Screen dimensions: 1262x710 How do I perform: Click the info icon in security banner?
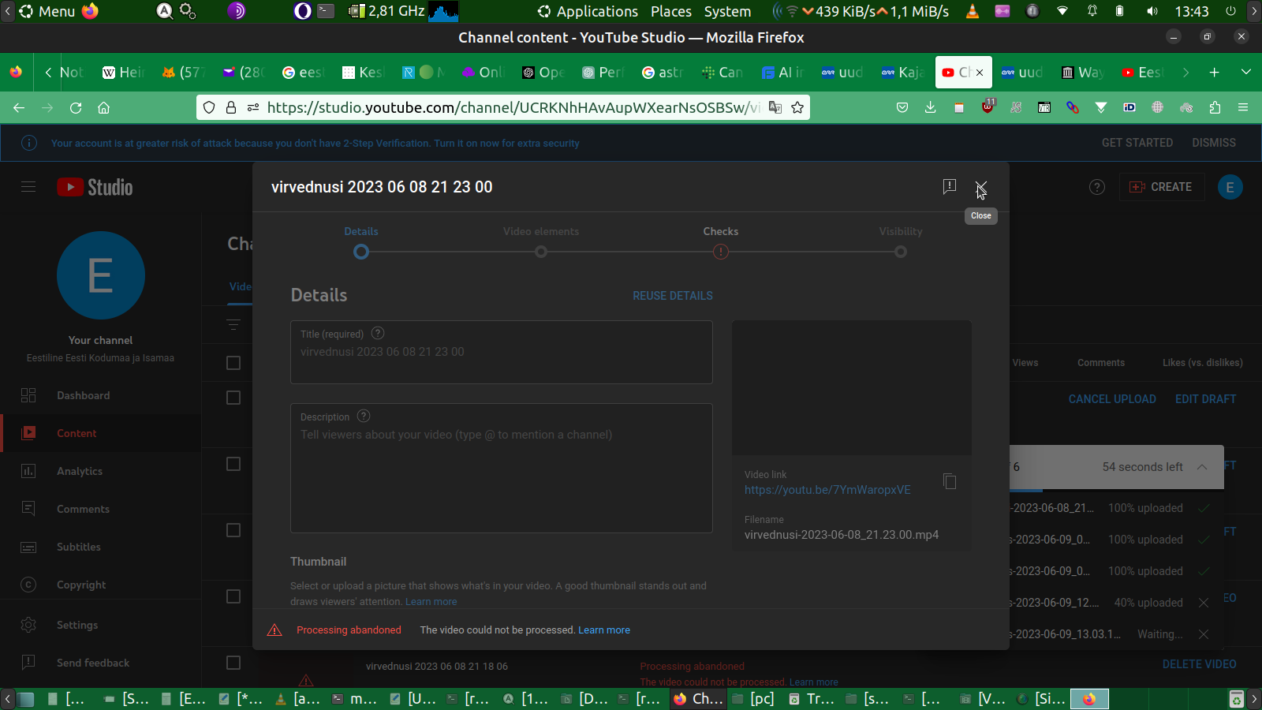tap(29, 143)
